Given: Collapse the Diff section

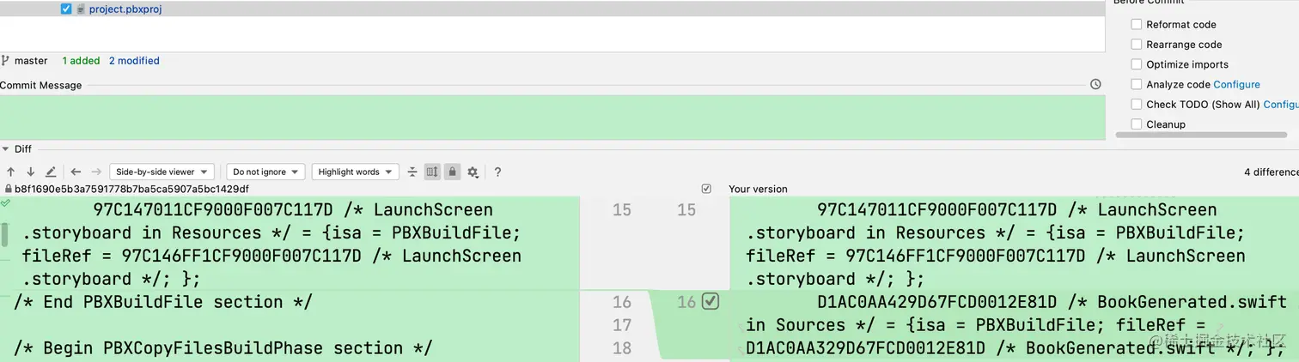Looking at the screenshot, I should [x=5, y=149].
